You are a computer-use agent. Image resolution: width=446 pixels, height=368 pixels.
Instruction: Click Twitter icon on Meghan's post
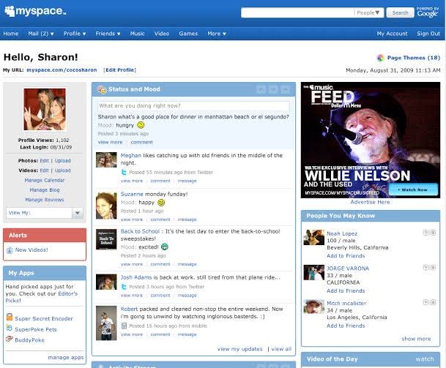pyautogui.click(x=124, y=172)
